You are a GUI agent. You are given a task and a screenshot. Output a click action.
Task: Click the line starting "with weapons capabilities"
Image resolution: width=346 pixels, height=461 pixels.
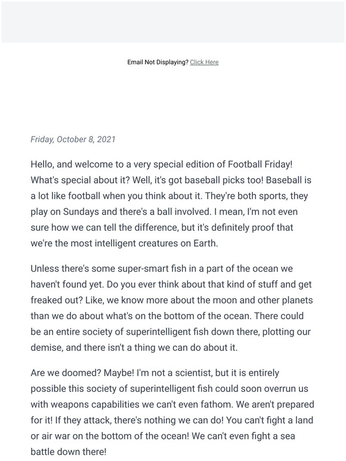click(172, 404)
